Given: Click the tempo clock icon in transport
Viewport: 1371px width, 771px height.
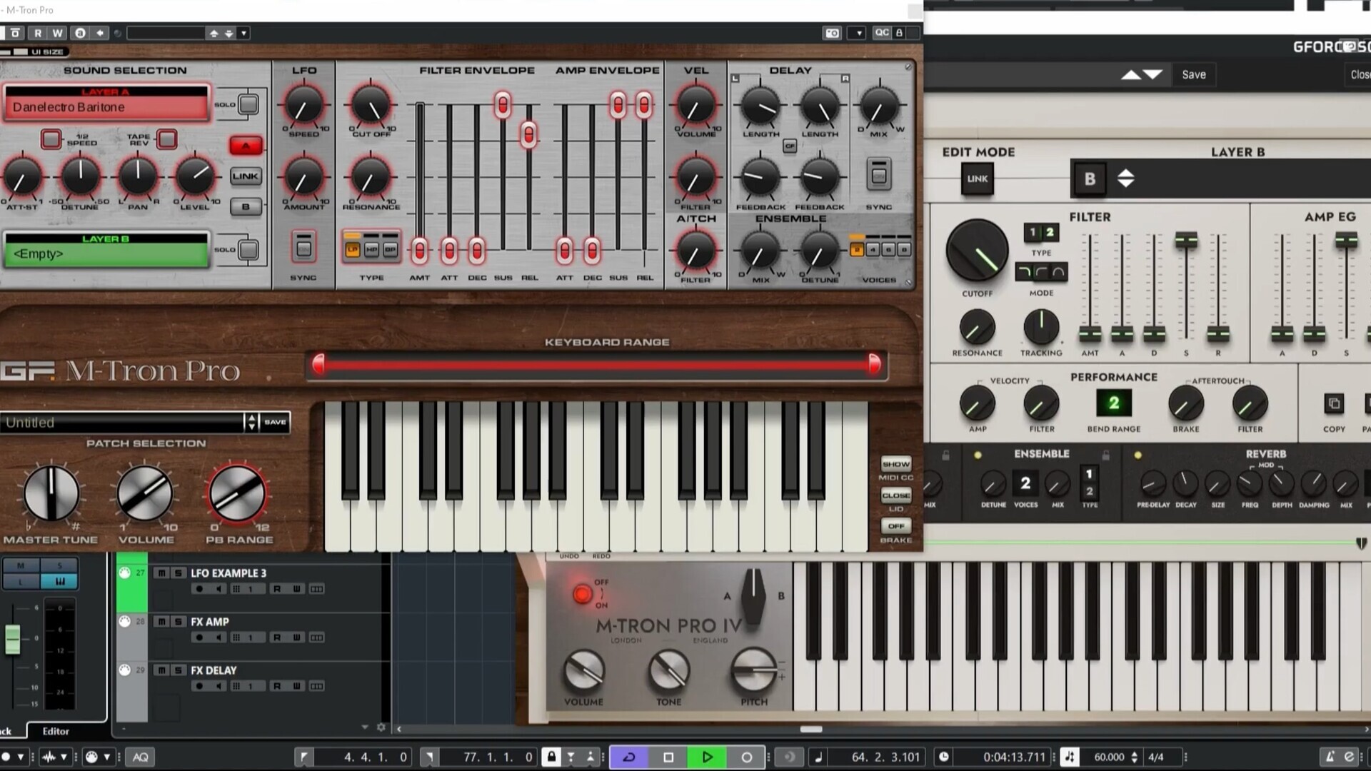Looking at the screenshot, I should [x=944, y=757].
